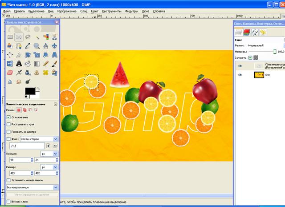
Task: Select the Perspective tool
Action: click(54, 55)
